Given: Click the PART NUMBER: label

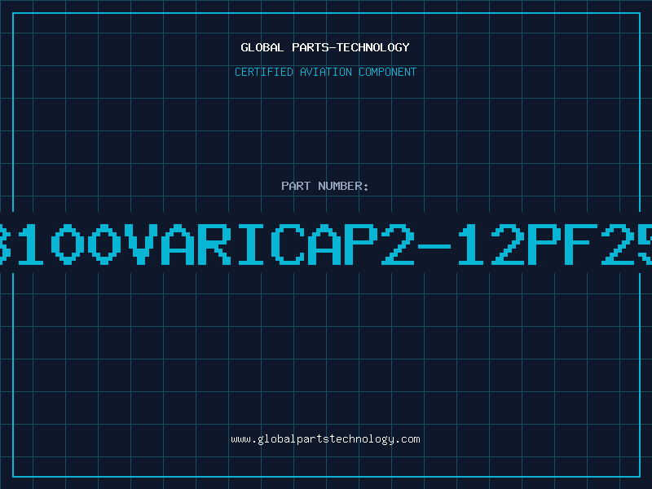Looking at the screenshot, I should pos(325,186).
